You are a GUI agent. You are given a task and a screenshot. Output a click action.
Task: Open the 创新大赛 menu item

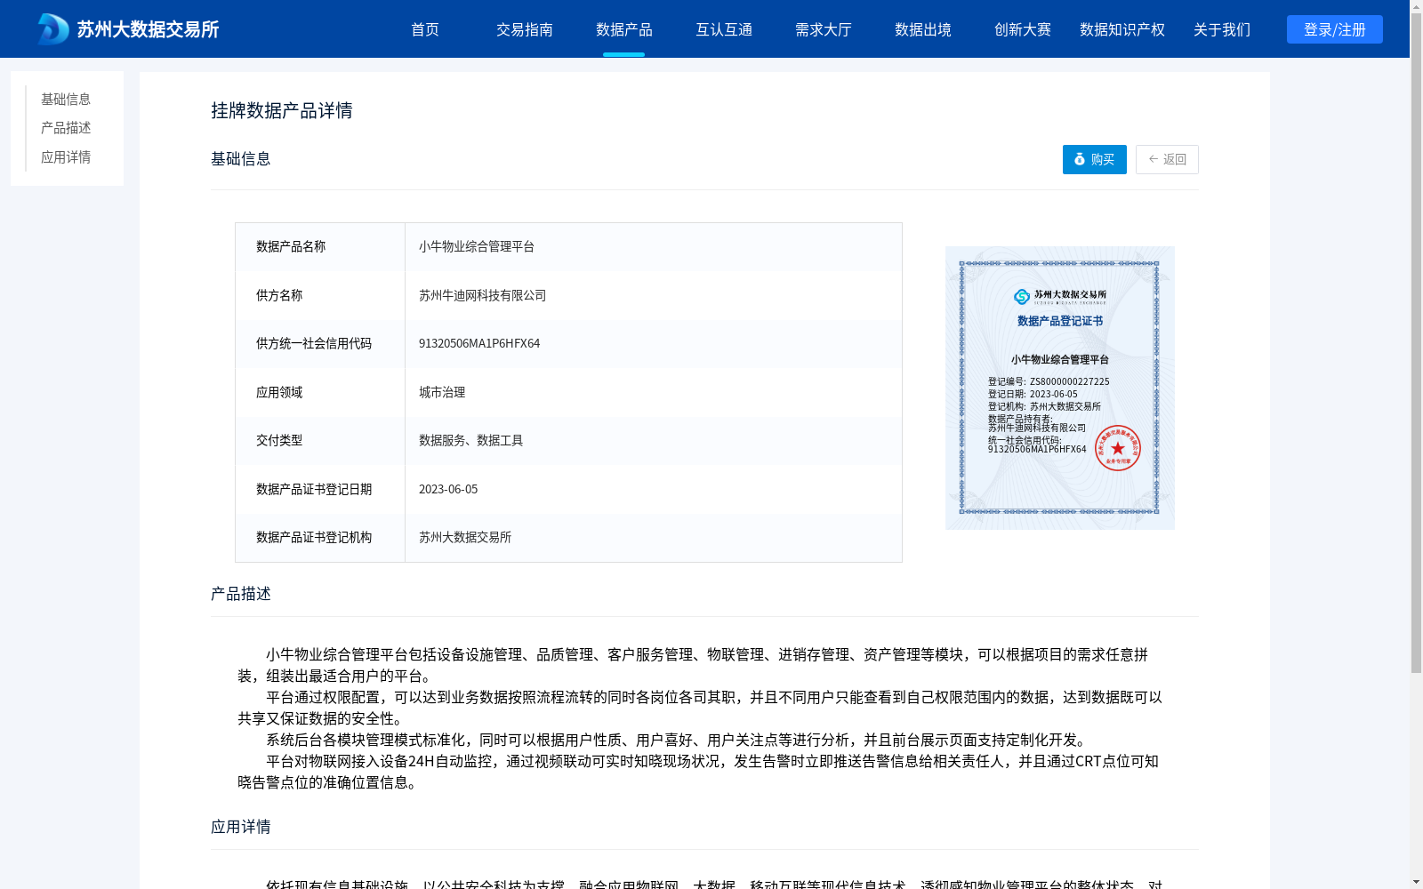tap(1023, 29)
